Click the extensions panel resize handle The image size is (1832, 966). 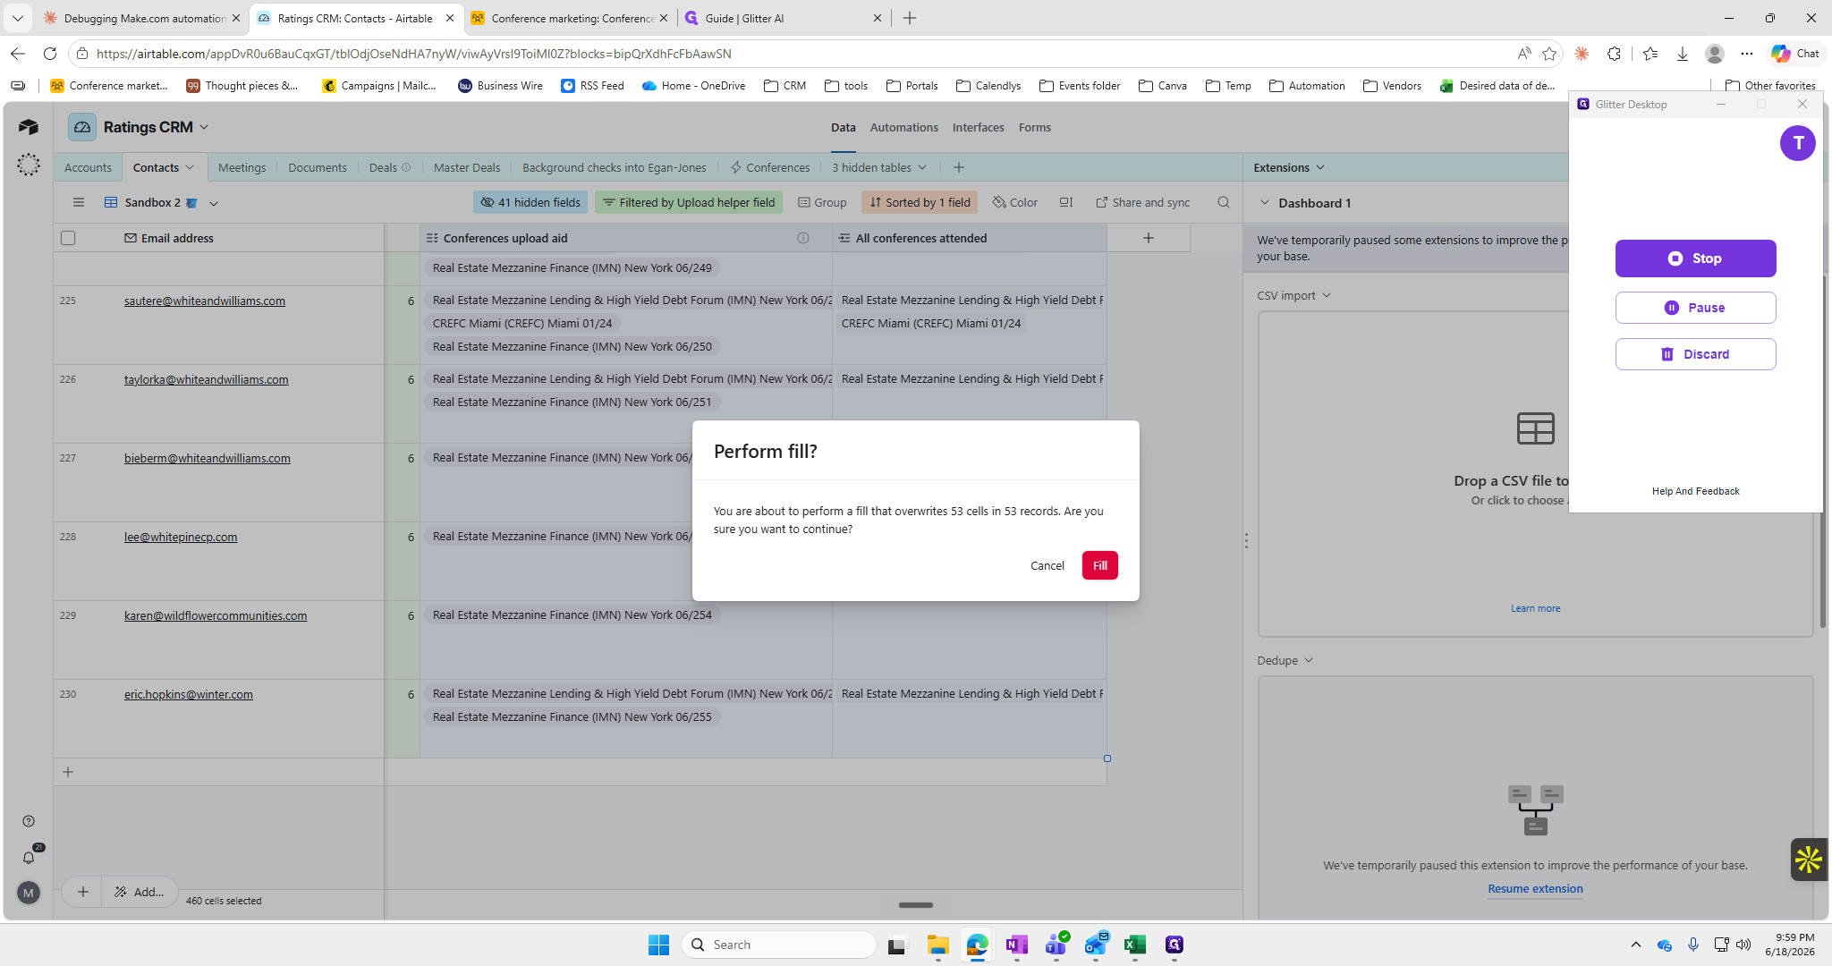coord(1245,540)
